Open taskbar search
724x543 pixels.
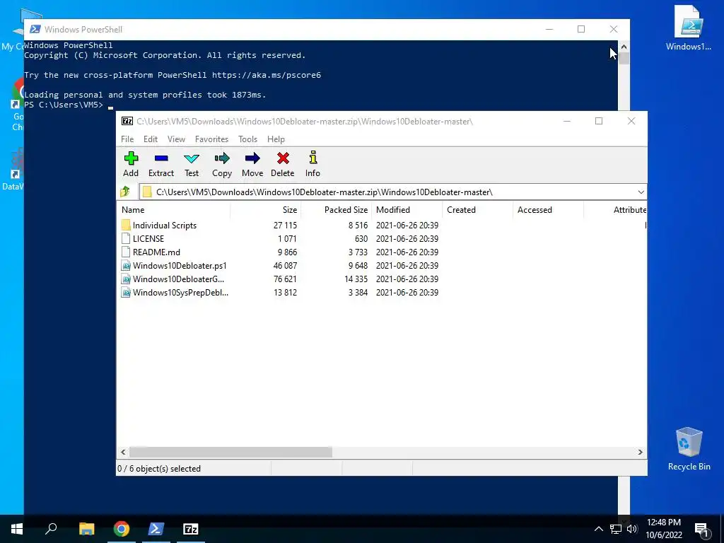(x=51, y=529)
